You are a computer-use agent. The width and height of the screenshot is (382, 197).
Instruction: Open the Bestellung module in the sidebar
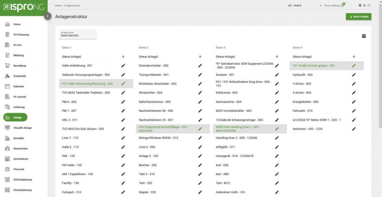tap(20, 65)
